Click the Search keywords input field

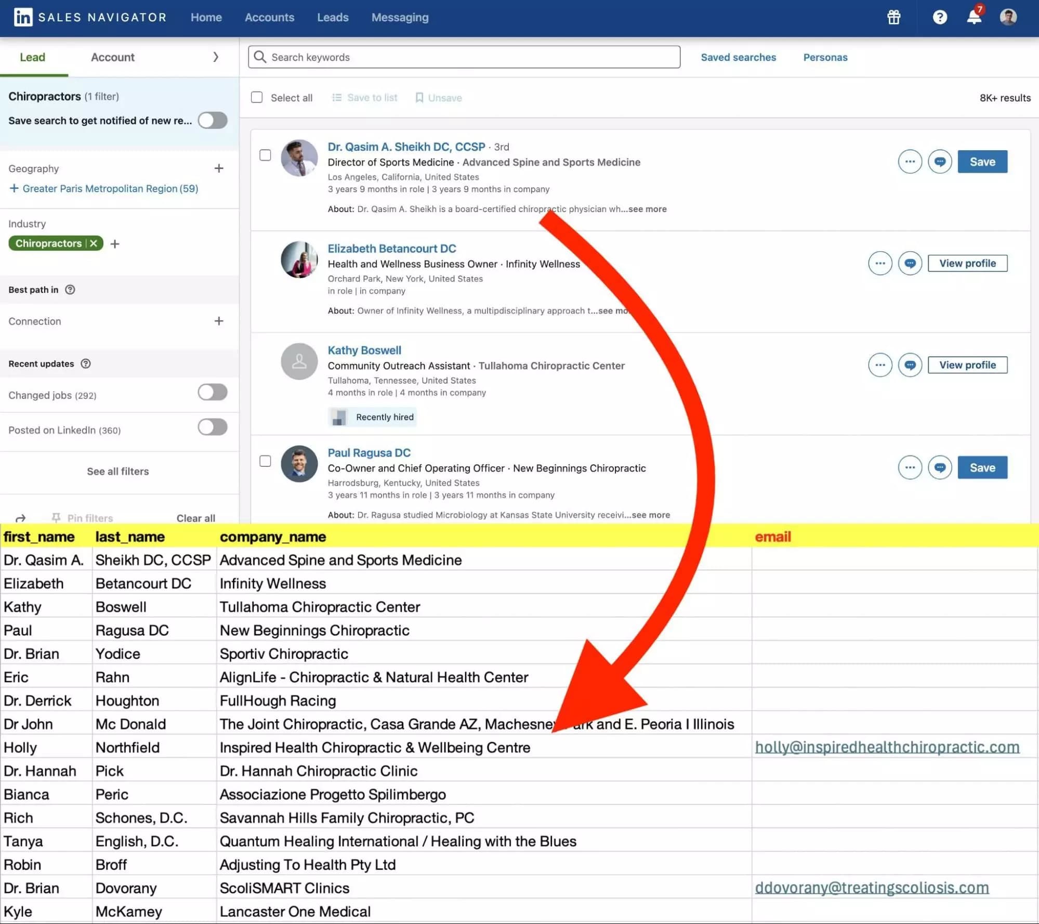pos(464,57)
